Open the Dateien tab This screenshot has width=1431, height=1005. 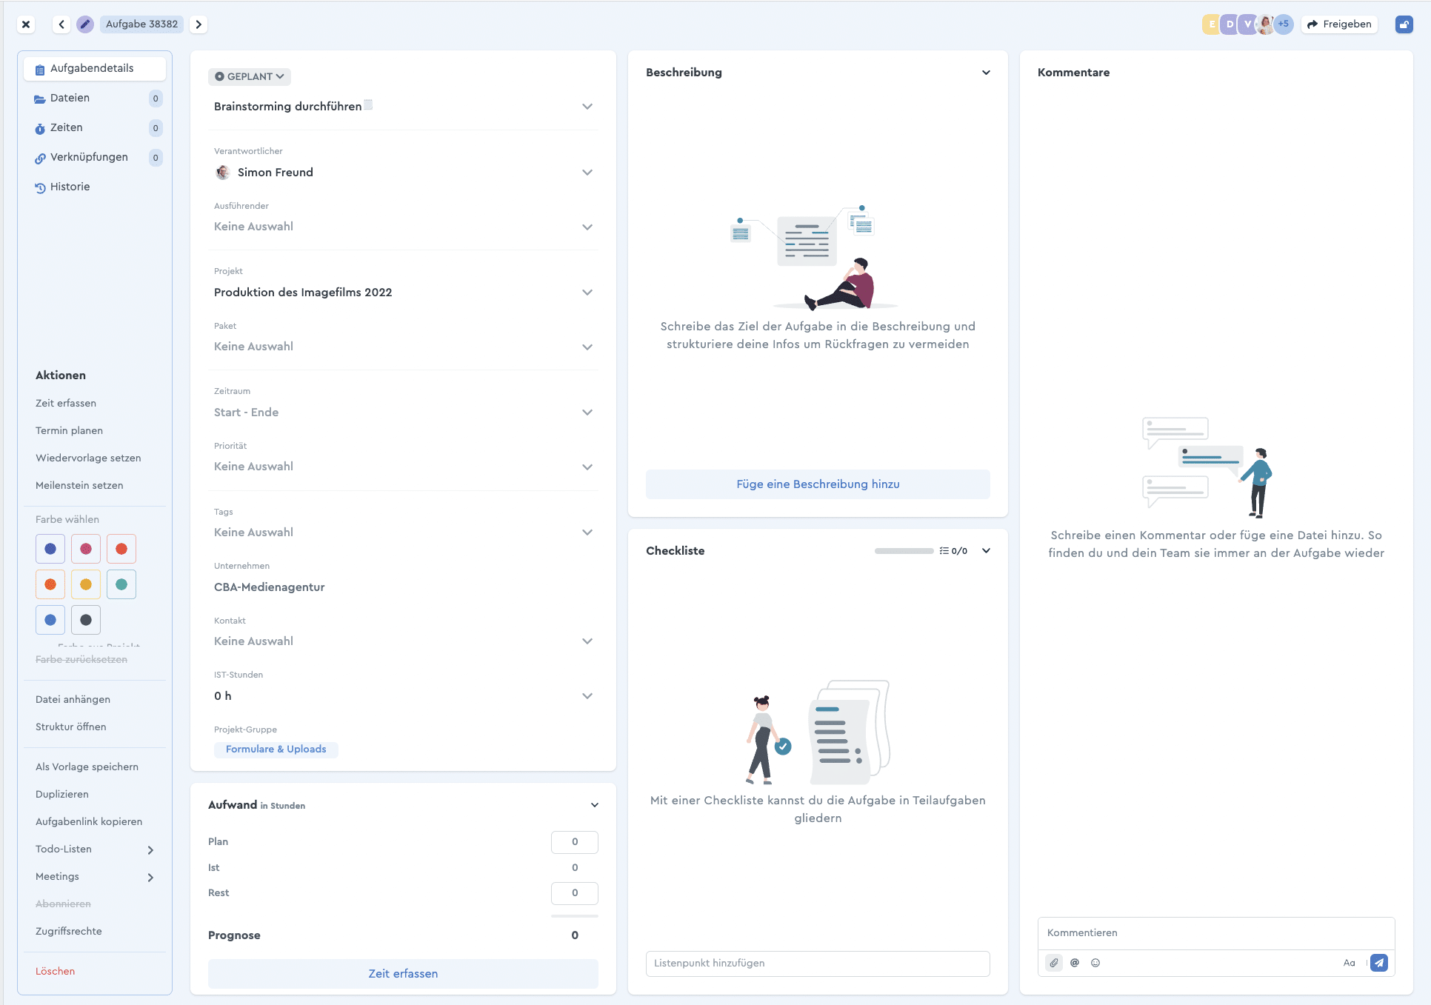[95, 98]
